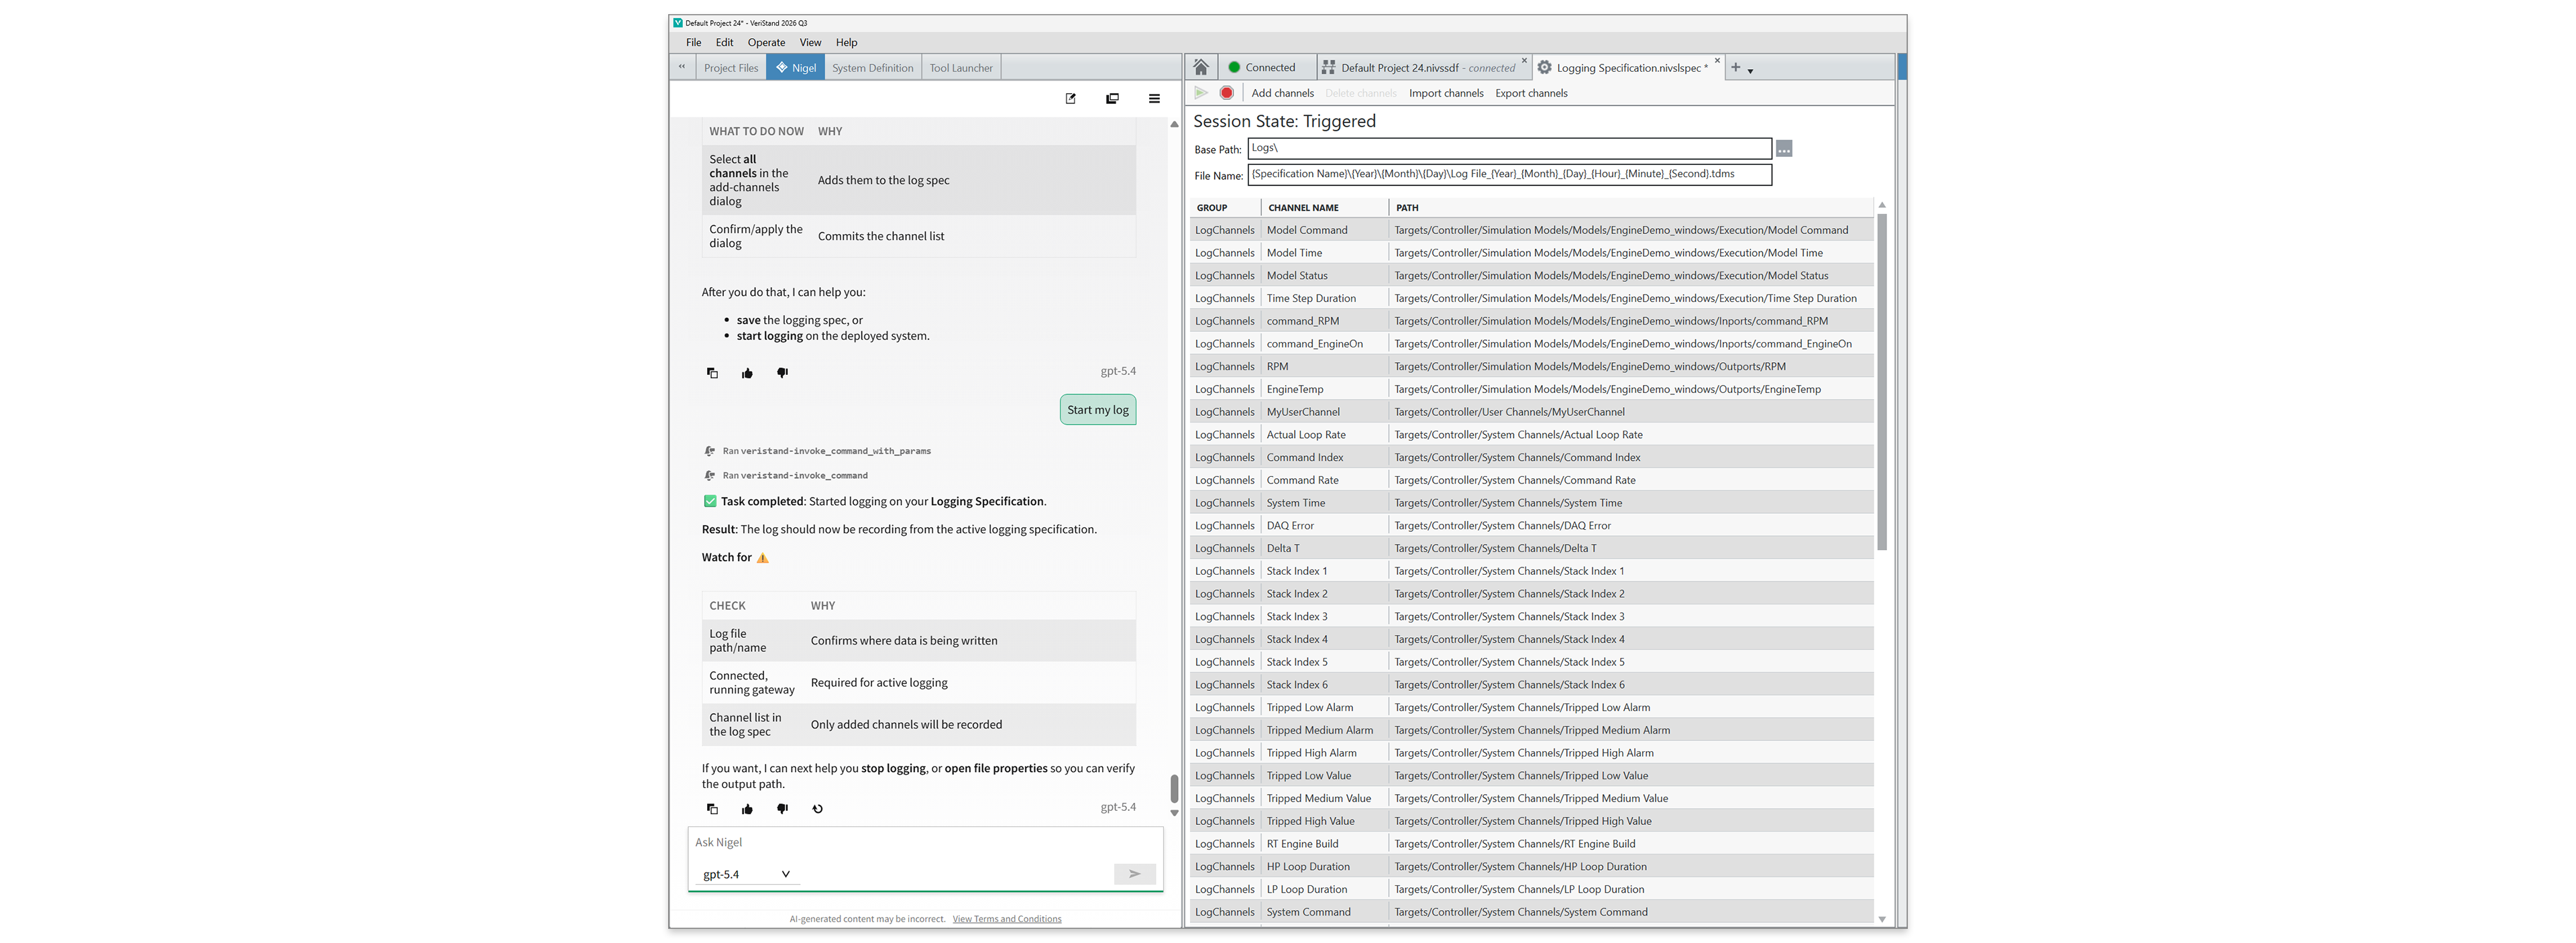
Task: Click the 'Start my log' chat message bubble
Action: (1097, 410)
